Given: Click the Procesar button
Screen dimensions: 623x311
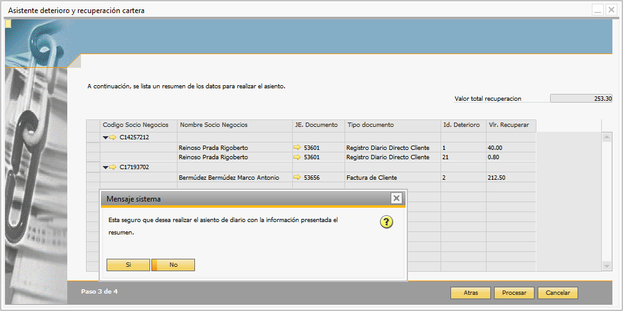Looking at the screenshot, I should point(514,293).
